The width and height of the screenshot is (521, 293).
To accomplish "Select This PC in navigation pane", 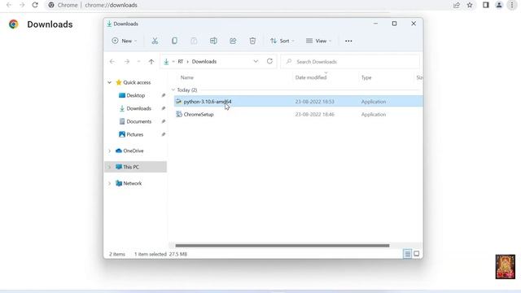I will click(131, 167).
